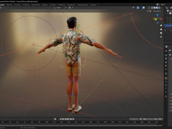Click the green Y axis on navigation gizmo
Image resolution: width=172 pixels, height=129 pixels.
[156, 19]
